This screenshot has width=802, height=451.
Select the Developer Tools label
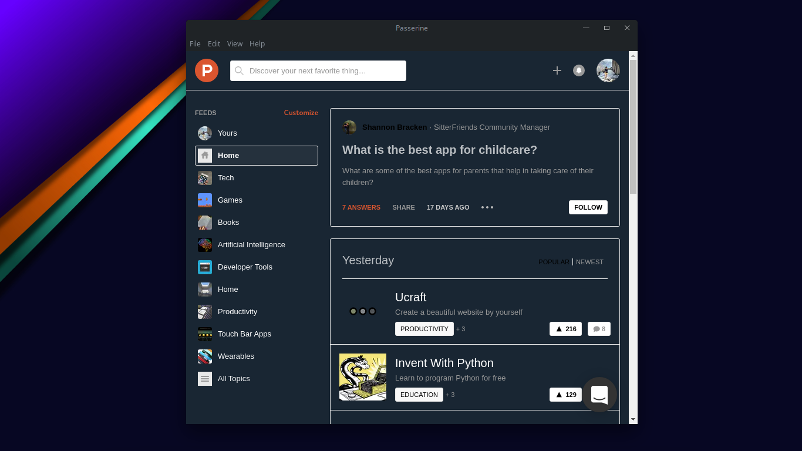click(x=245, y=267)
